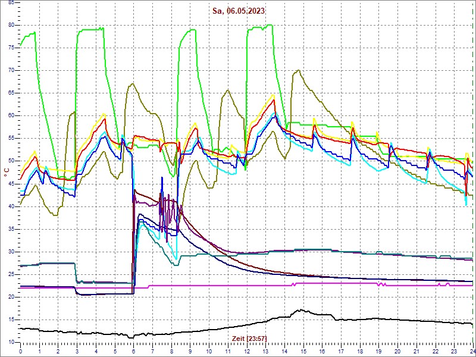Click hour 5 on the time axis
The width and height of the screenshot is (476, 357).
point(115,351)
